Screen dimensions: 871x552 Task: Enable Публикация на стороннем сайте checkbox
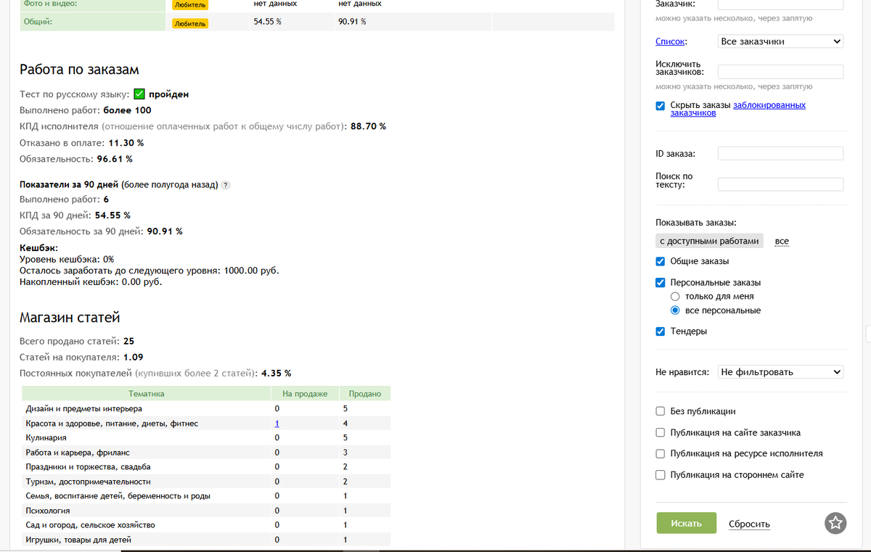pyautogui.click(x=660, y=475)
